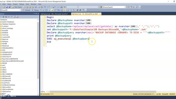Click the scroll-up arrow in Object Explorer

coord(38,20)
